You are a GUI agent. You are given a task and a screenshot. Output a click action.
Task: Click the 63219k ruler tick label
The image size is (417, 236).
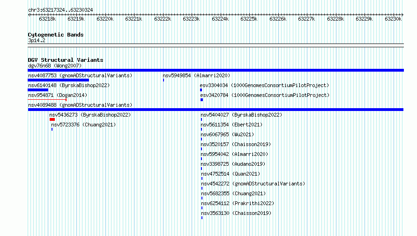pyautogui.click(x=76, y=19)
